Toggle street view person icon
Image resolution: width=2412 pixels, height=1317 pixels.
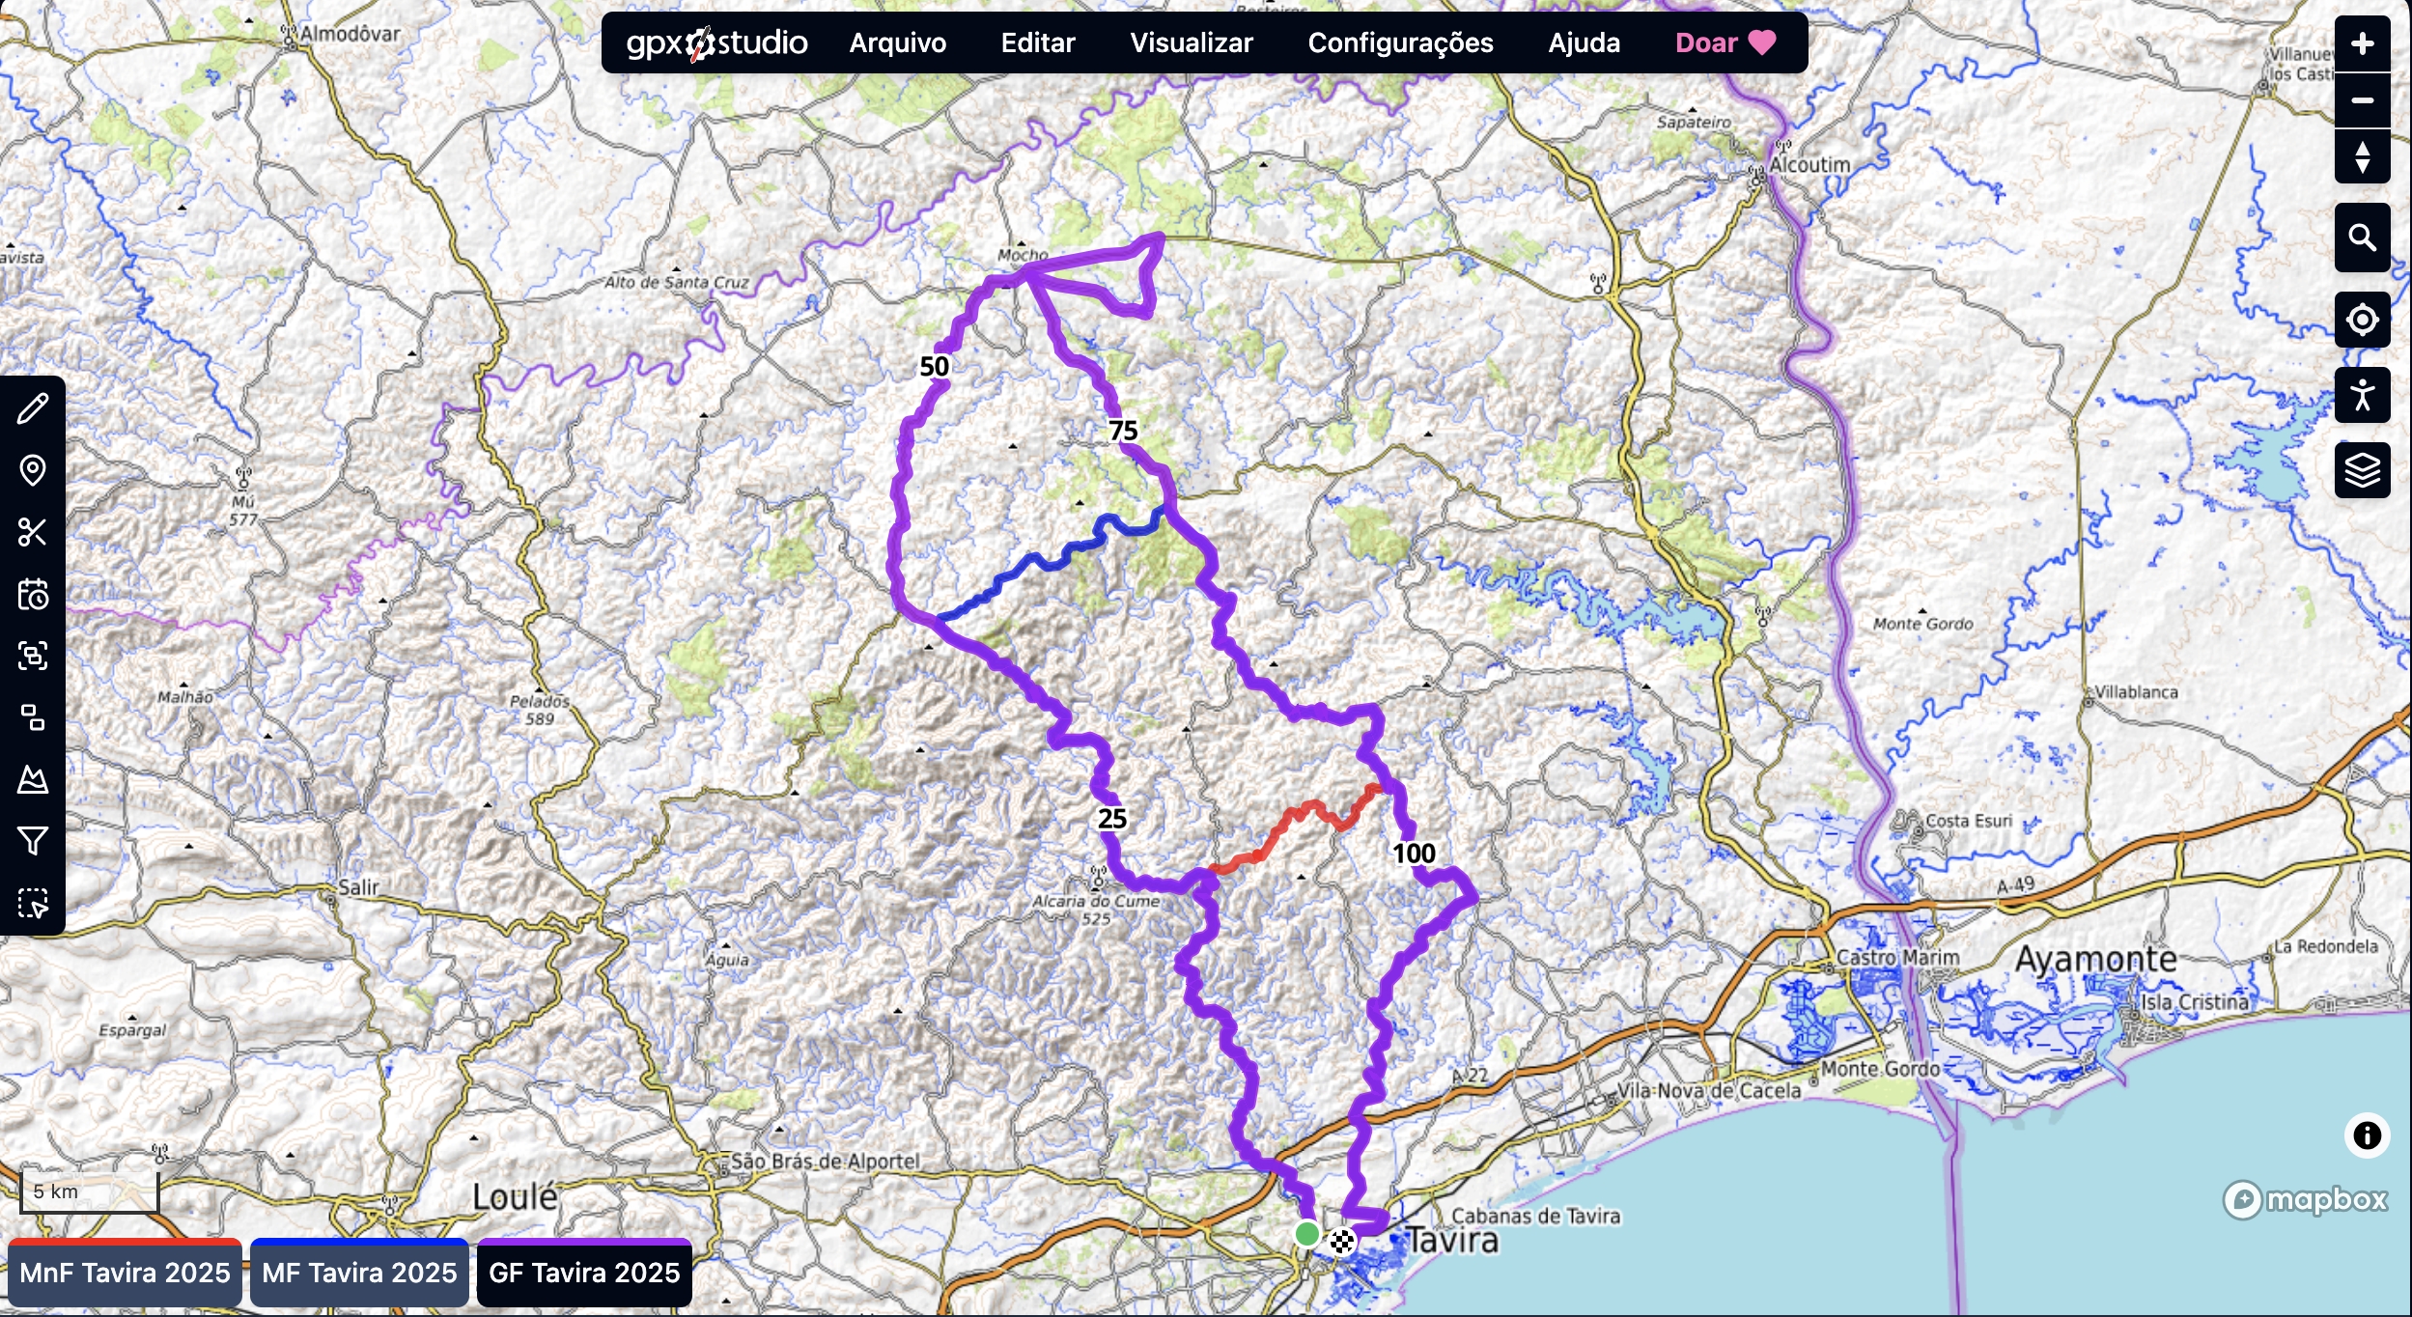[2362, 395]
